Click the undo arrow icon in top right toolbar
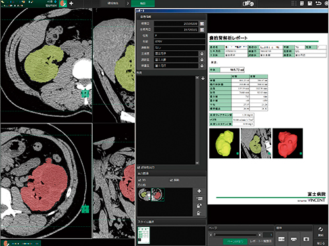329x246 pixels. point(318,3)
